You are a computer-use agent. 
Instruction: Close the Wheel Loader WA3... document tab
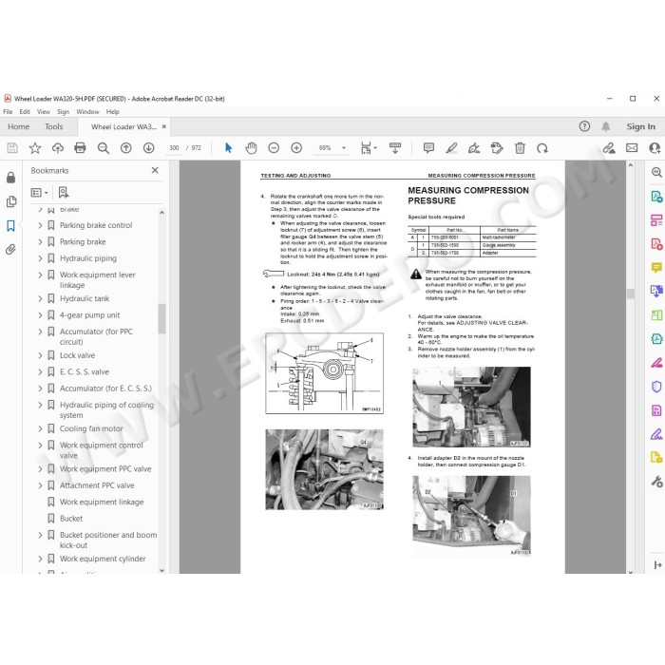click(x=164, y=126)
